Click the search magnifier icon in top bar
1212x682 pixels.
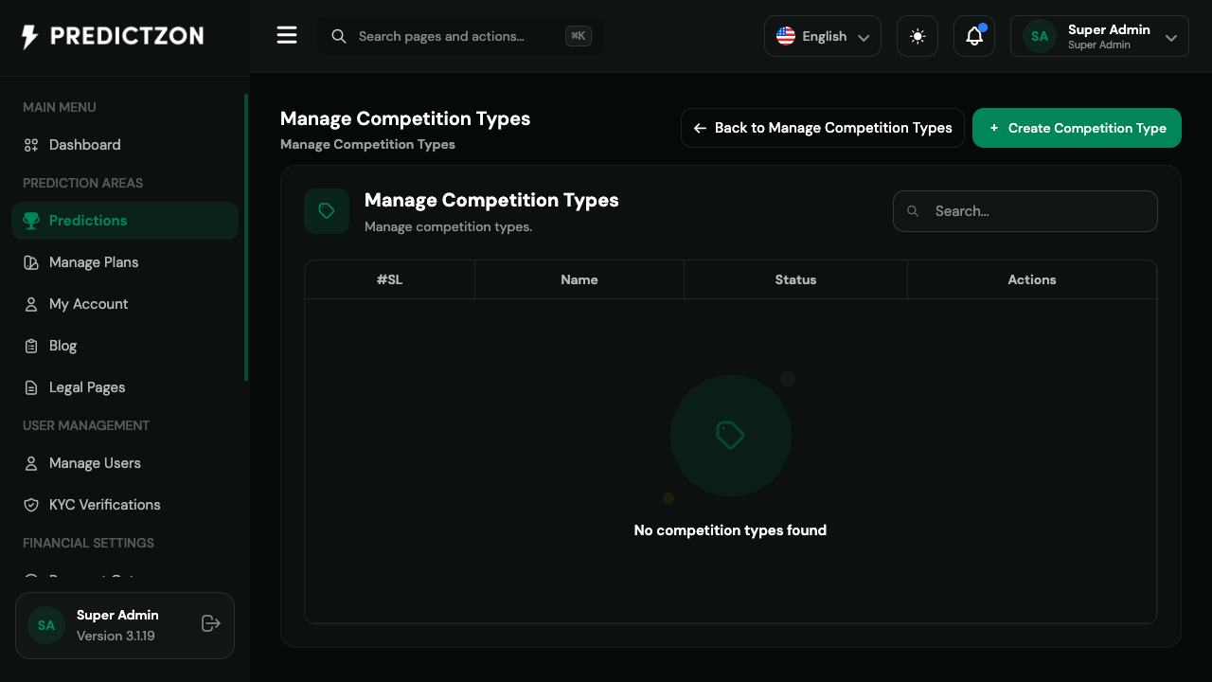(x=339, y=36)
